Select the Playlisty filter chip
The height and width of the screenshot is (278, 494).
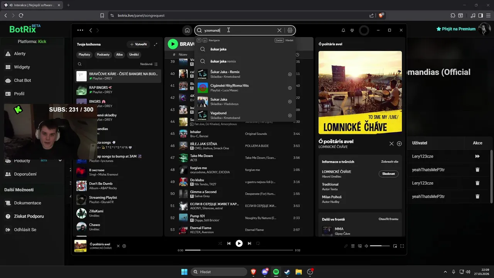(x=84, y=54)
